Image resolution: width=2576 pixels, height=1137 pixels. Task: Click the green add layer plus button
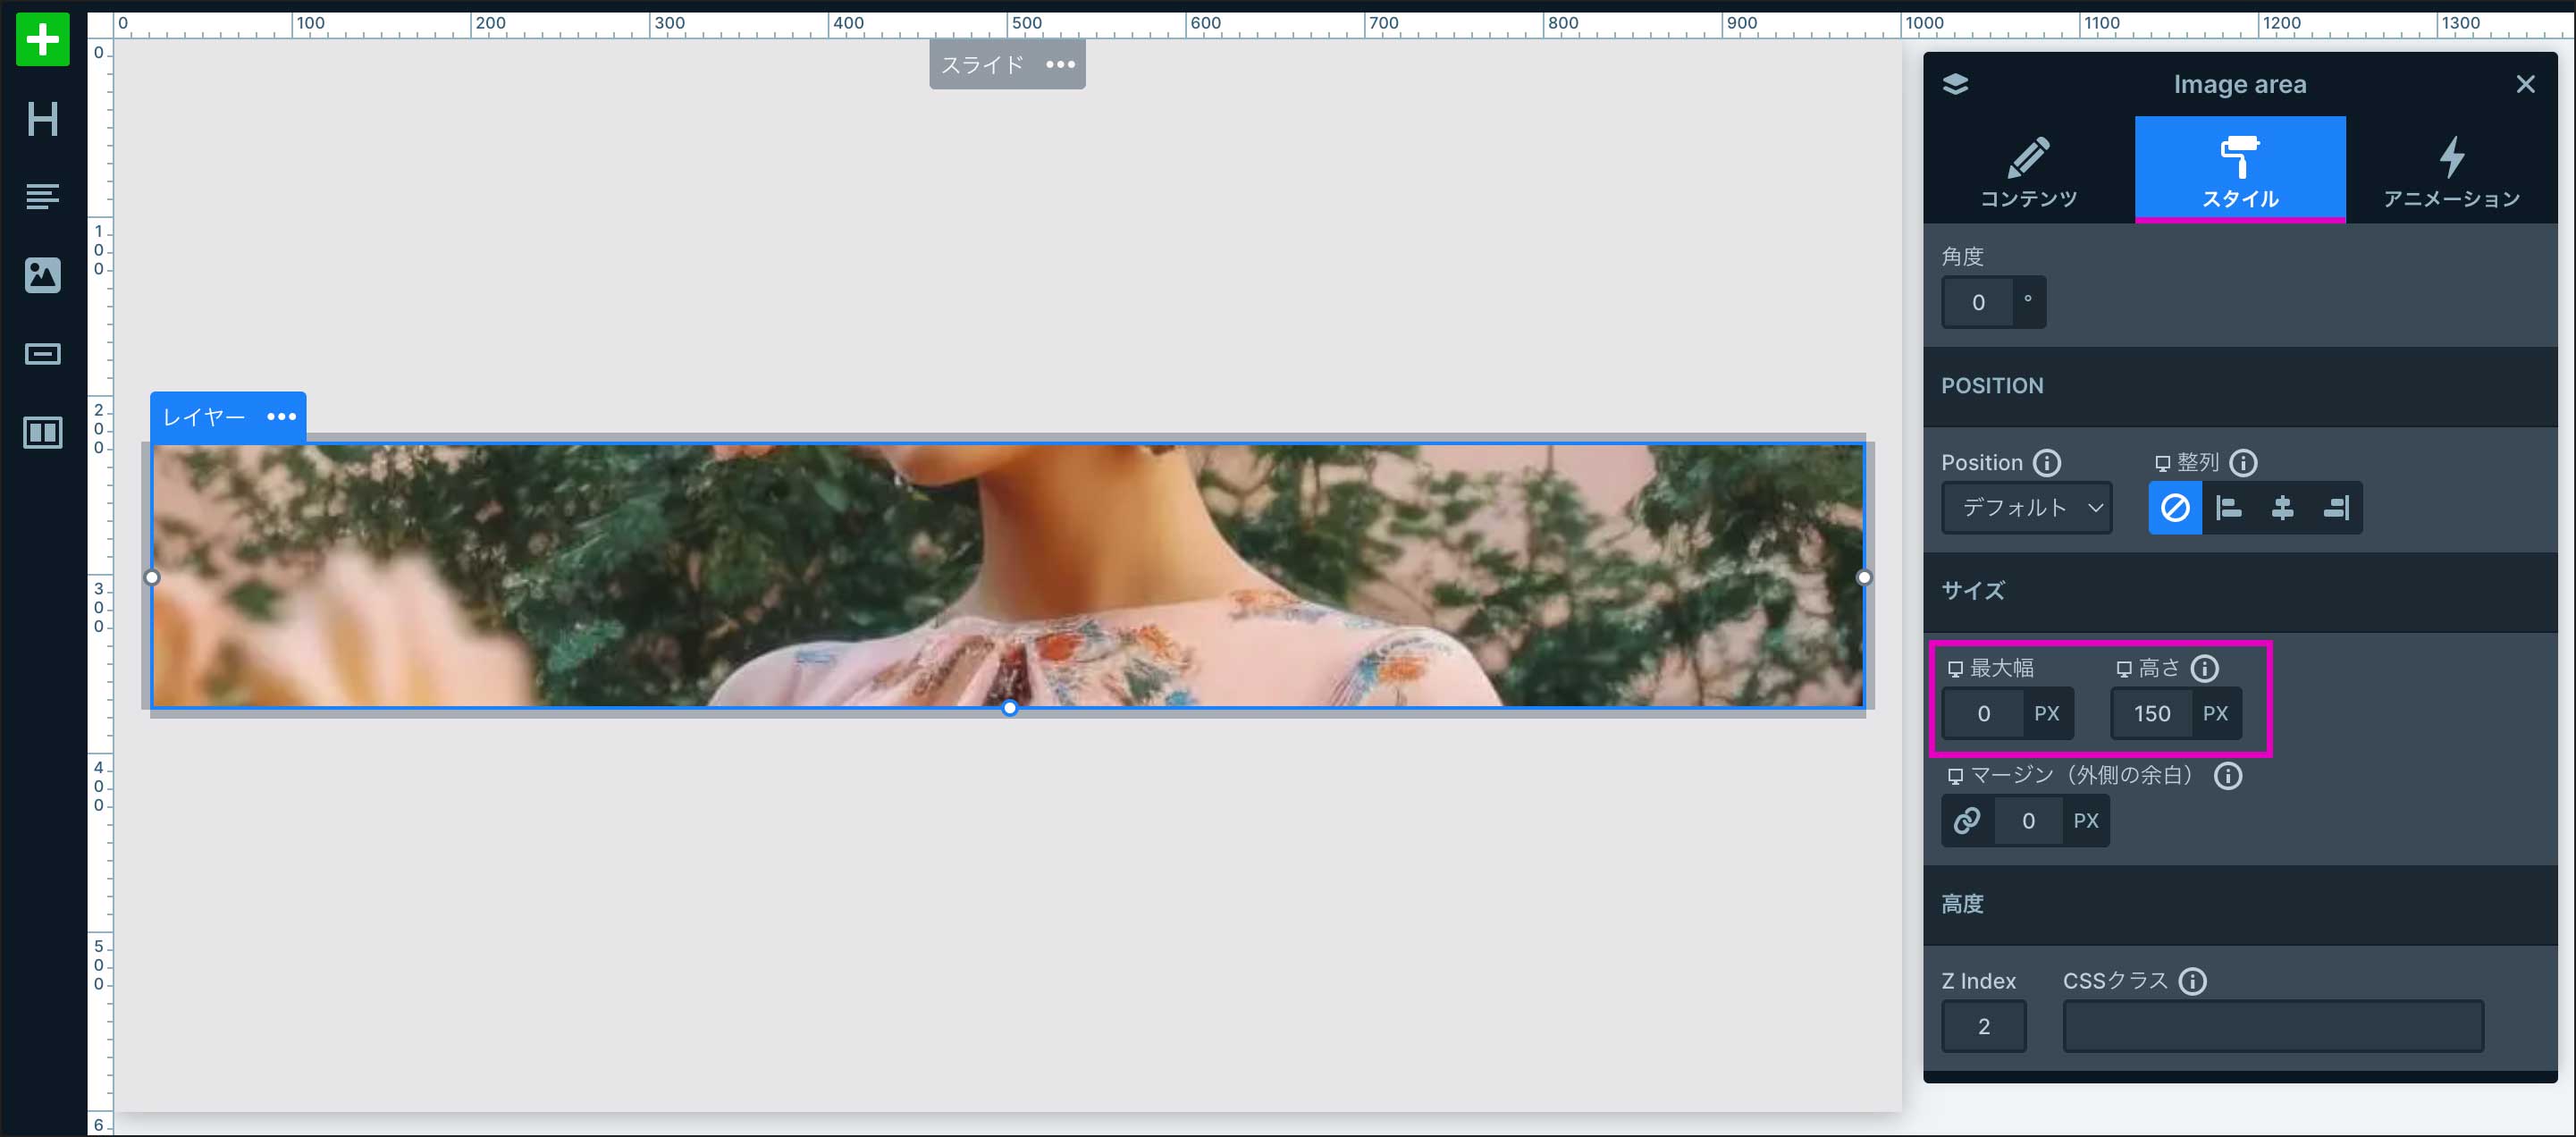pyautogui.click(x=43, y=40)
